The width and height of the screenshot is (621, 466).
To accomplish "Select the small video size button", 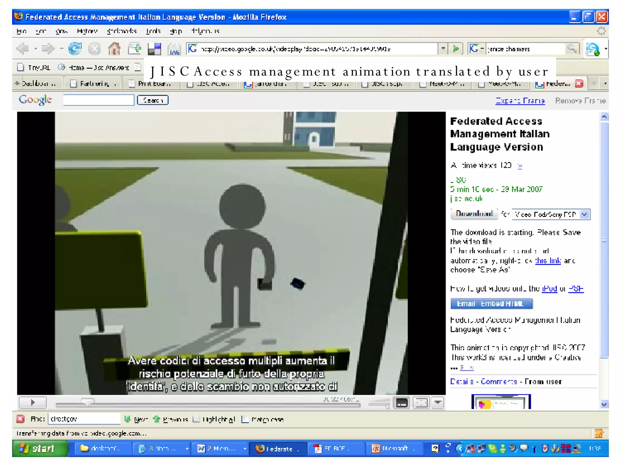I will point(402,403).
